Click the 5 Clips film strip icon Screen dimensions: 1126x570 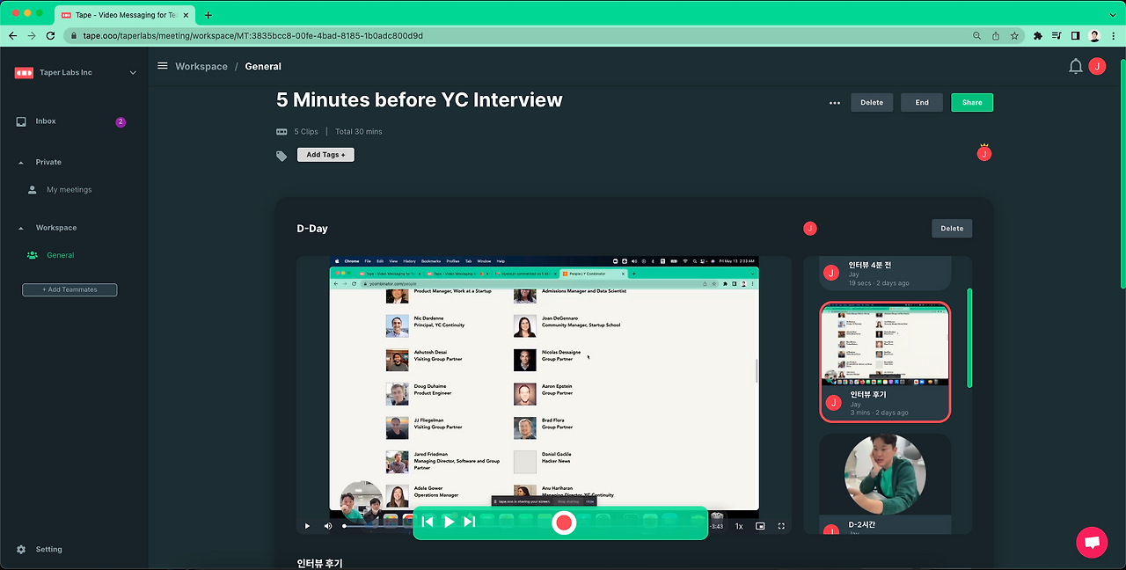(x=281, y=132)
